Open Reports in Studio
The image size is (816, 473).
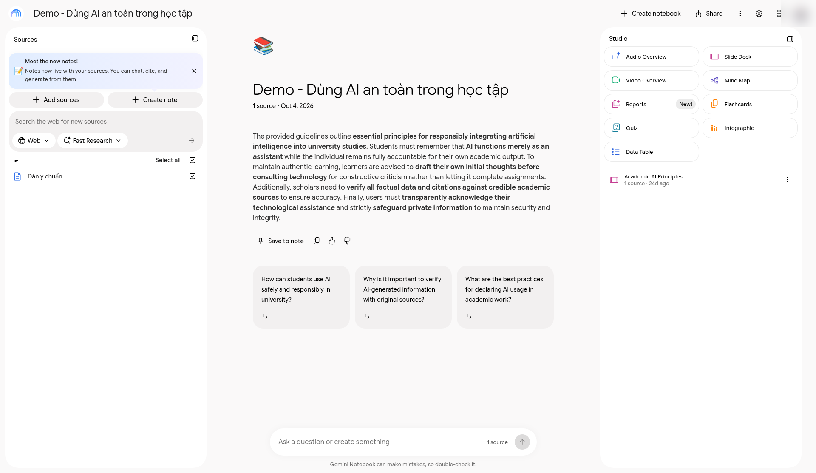(652, 104)
